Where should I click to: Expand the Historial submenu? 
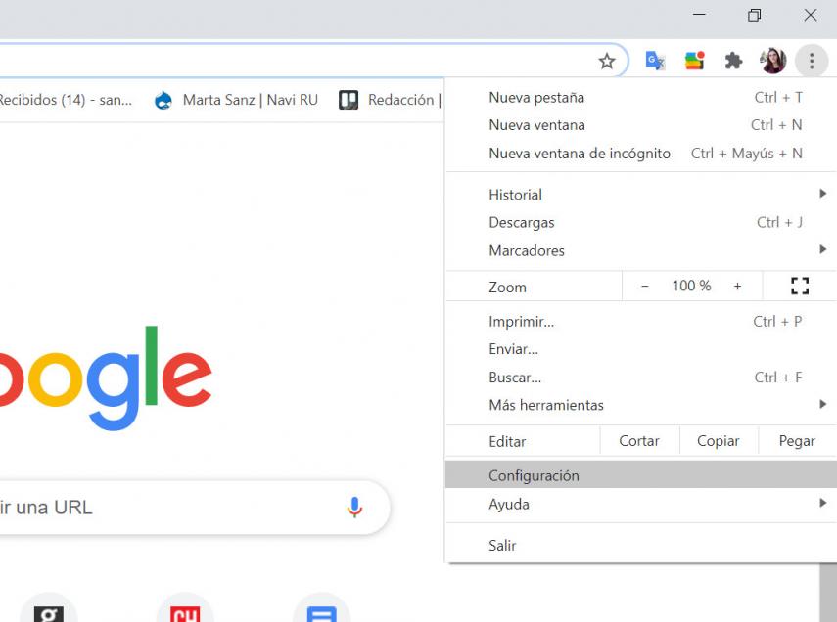click(x=641, y=195)
